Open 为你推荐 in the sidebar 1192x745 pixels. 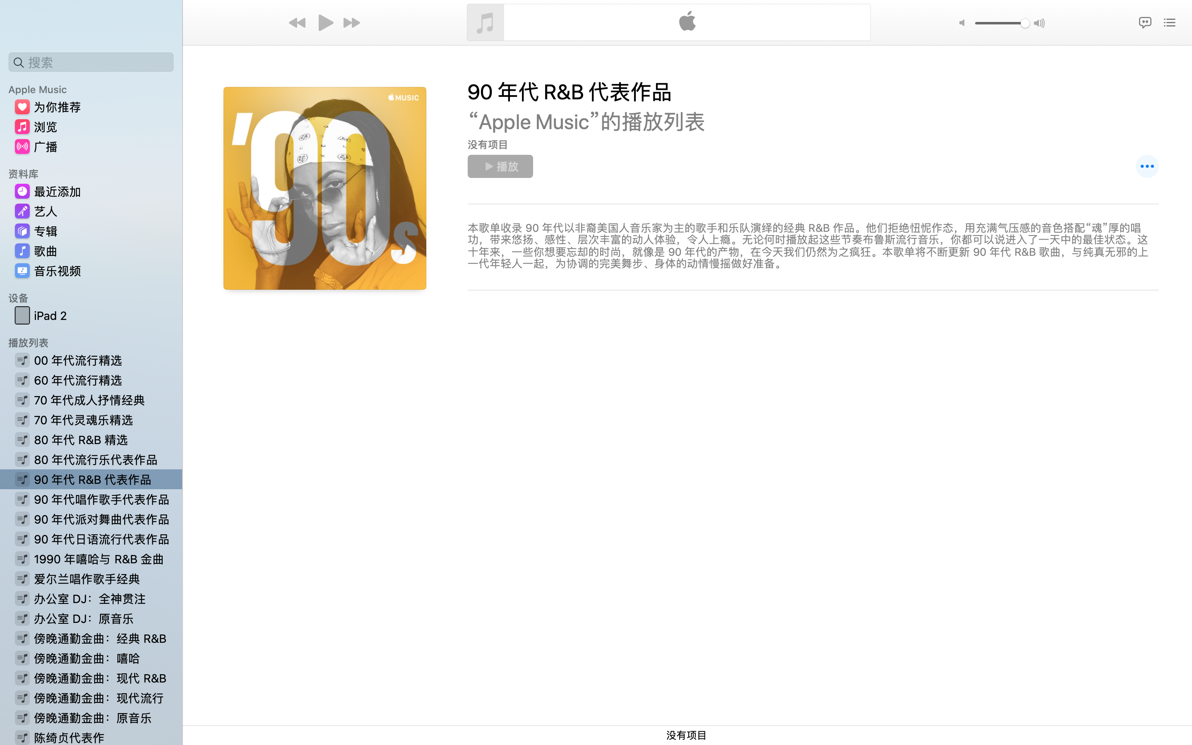(x=57, y=108)
